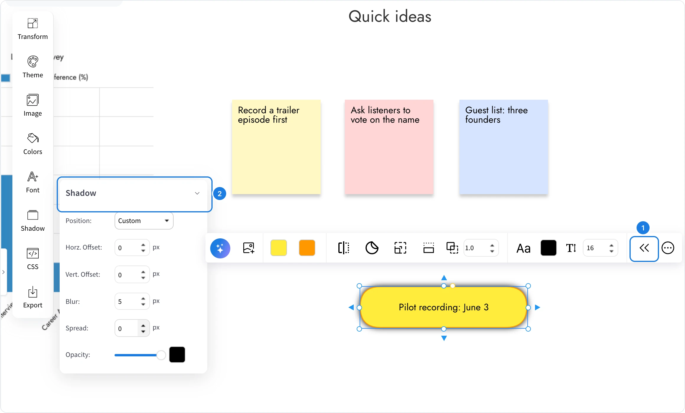Open the Aa font style option
Image resolution: width=685 pixels, height=413 pixels.
(x=523, y=248)
